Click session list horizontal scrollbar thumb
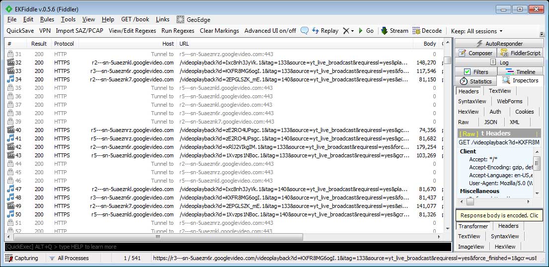Viewport: 549px width, 267px height. [157, 237]
